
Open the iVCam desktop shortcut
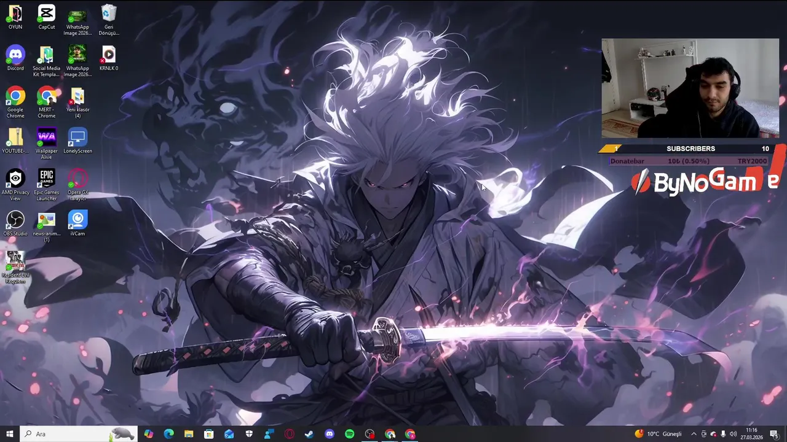click(x=77, y=223)
